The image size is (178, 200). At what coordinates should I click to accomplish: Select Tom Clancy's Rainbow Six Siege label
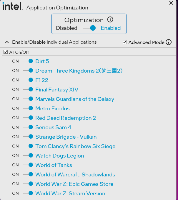(75, 146)
